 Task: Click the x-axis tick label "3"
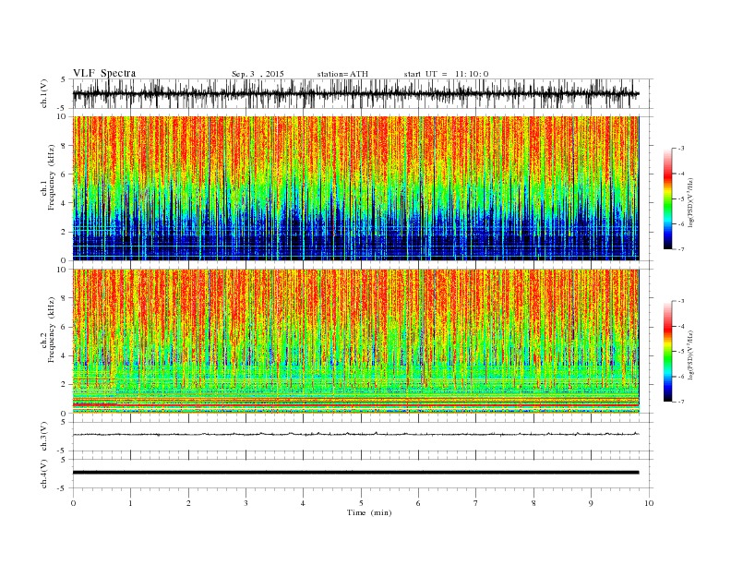click(x=246, y=503)
